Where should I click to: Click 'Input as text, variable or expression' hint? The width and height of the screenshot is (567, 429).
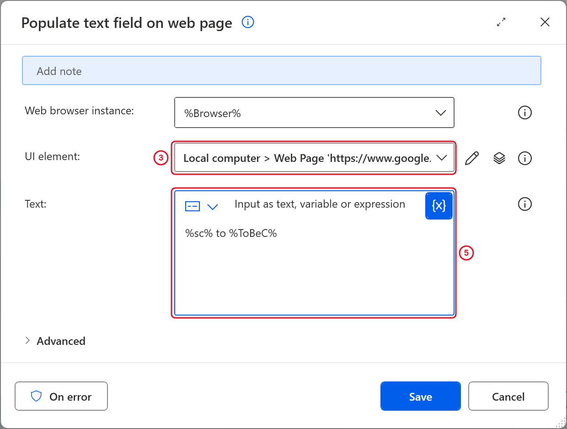(320, 204)
